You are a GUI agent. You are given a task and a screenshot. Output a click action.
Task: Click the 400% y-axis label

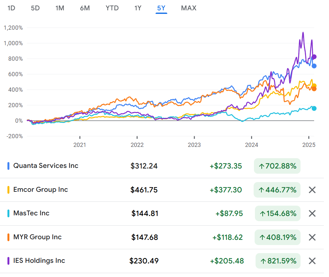(16, 90)
